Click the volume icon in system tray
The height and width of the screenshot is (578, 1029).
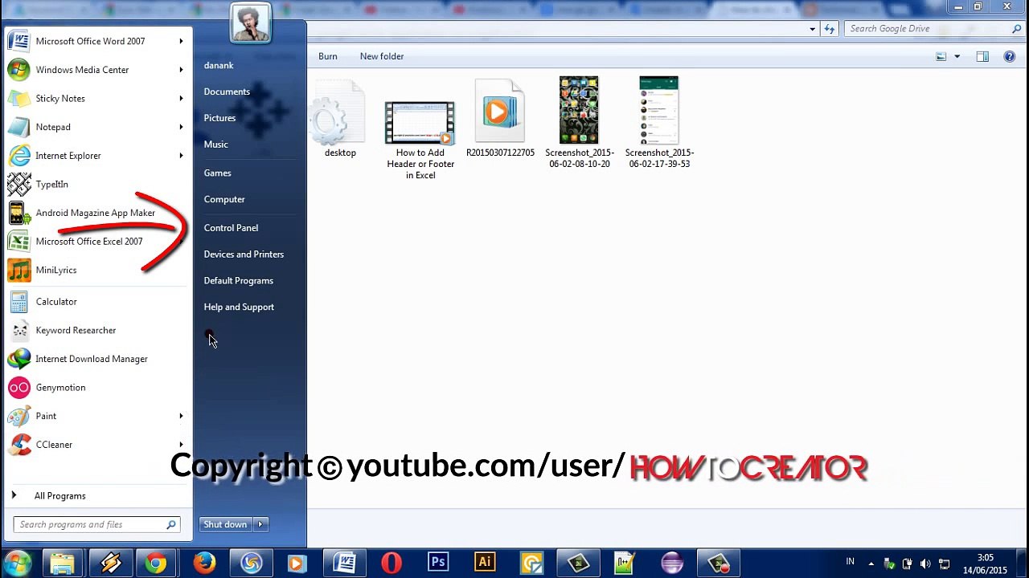click(925, 564)
